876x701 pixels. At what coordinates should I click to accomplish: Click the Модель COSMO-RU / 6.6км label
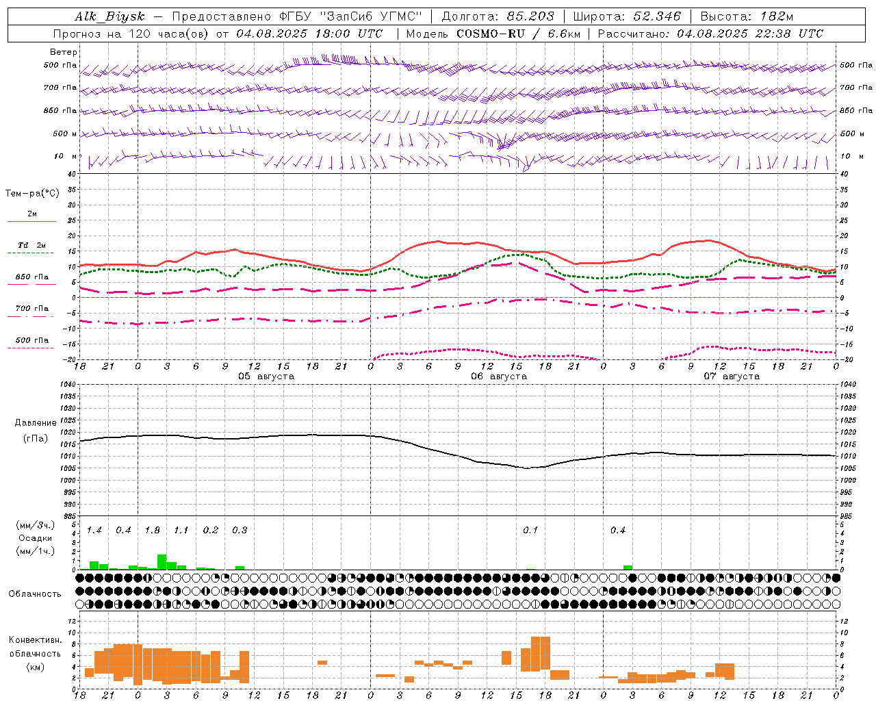click(x=493, y=34)
